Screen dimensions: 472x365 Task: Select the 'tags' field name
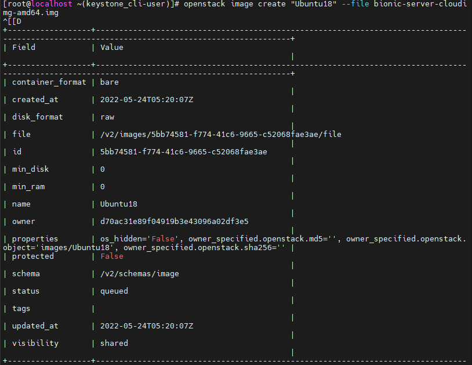[x=21, y=309]
